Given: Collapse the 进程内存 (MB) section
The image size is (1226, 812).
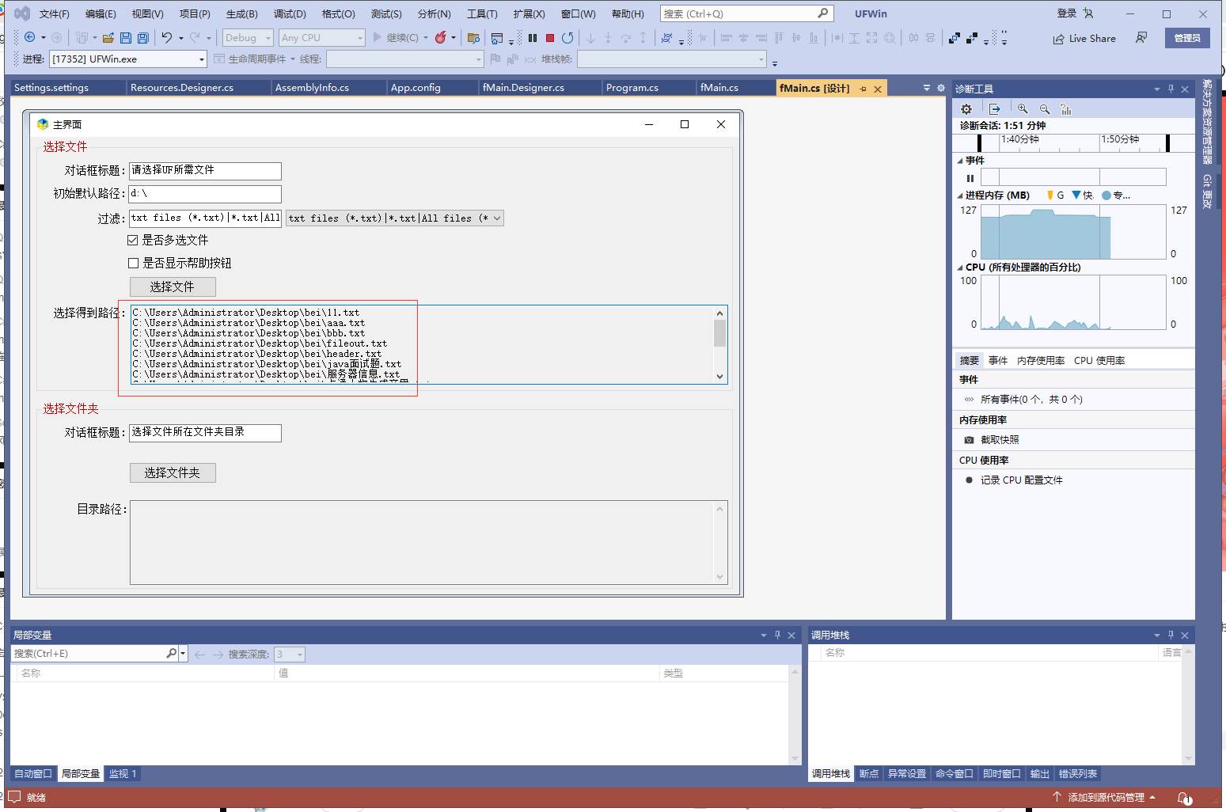Looking at the screenshot, I should 960,195.
